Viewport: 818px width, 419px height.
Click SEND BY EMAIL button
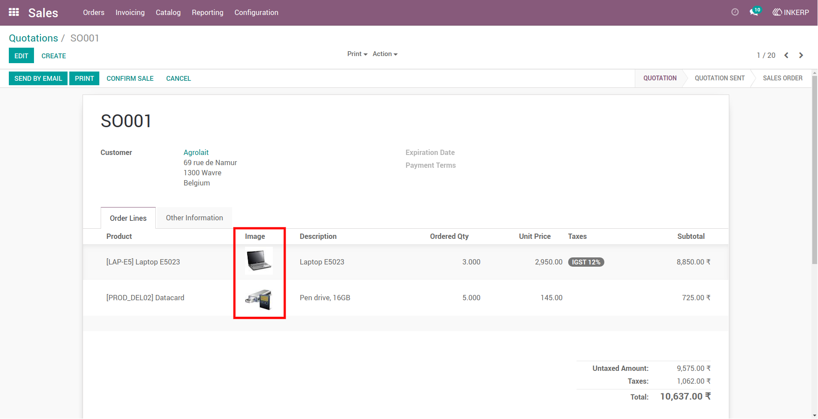coord(38,78)
